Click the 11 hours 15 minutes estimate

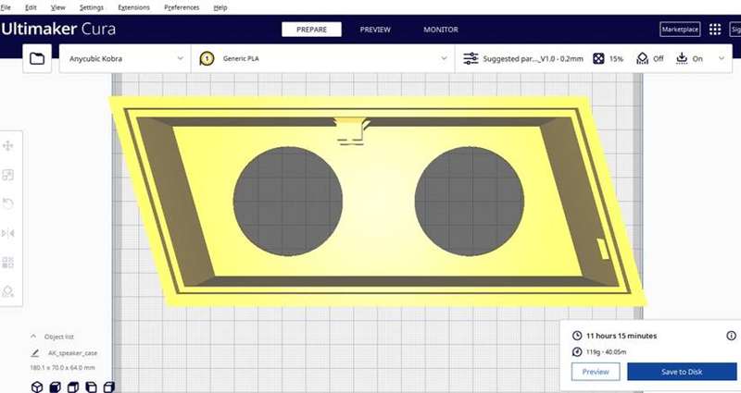(622, 336)
